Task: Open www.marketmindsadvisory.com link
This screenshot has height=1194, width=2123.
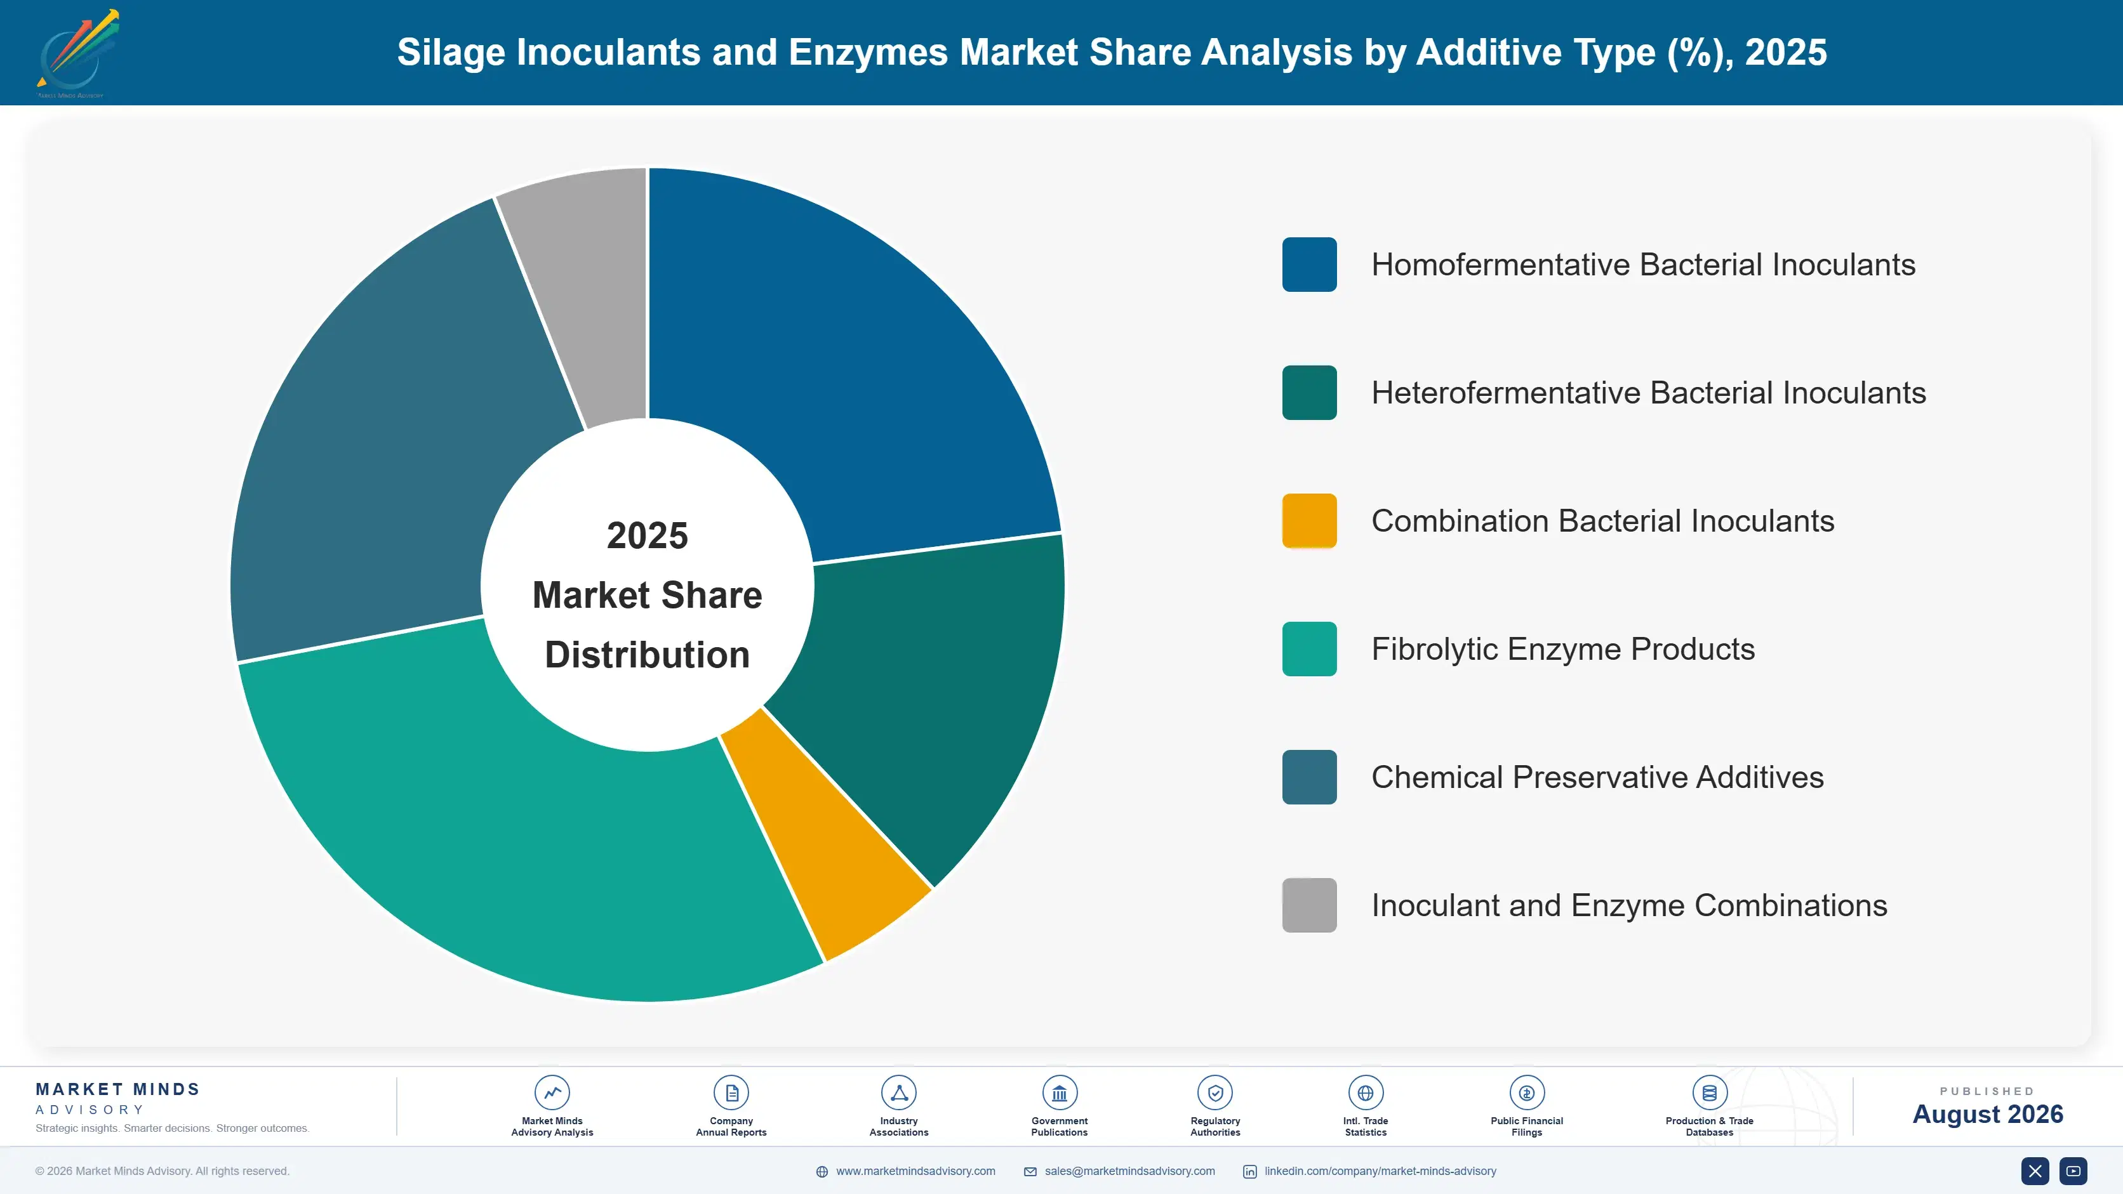Action: tap(915, 1171)
